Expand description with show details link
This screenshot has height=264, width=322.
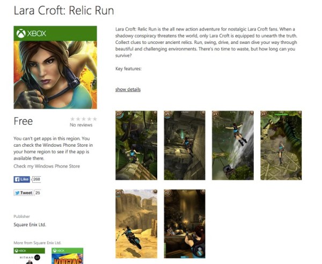[128, 89]
